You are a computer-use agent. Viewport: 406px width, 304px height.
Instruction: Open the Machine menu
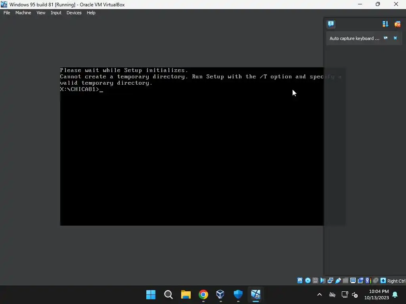[x=23, y=13]
